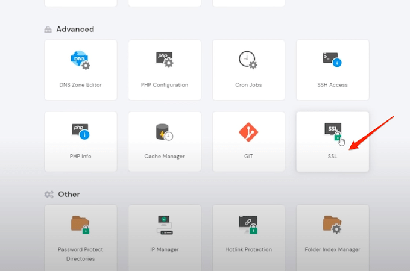Viewport: 410px width, 271px height.
Task: Select the DNS Zone Editor label
Action: tap(80, 85)
